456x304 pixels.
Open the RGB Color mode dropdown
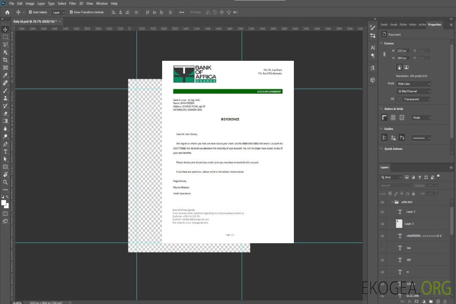[x=414, y=84]
